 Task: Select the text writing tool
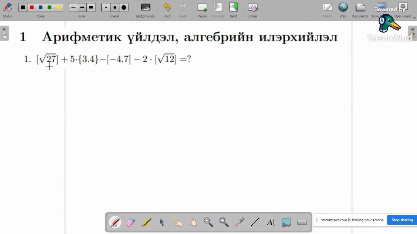click(x=271, y=222)
